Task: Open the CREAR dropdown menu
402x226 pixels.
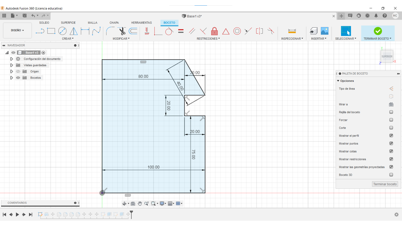Action: [x=68, y=39]
